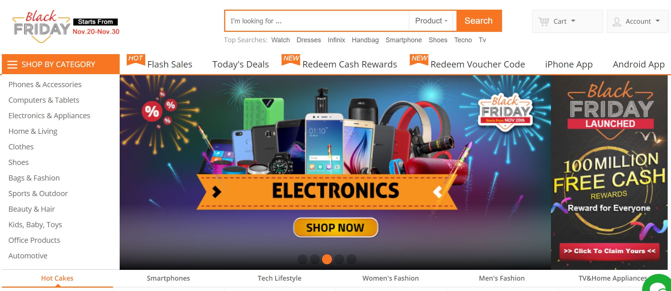Click the HOT badge on Flash Sales
Screen dimensions: 671x291
pyautogui.click(x=136, y=59)
